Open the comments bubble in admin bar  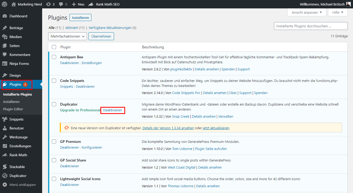point(61,4)
